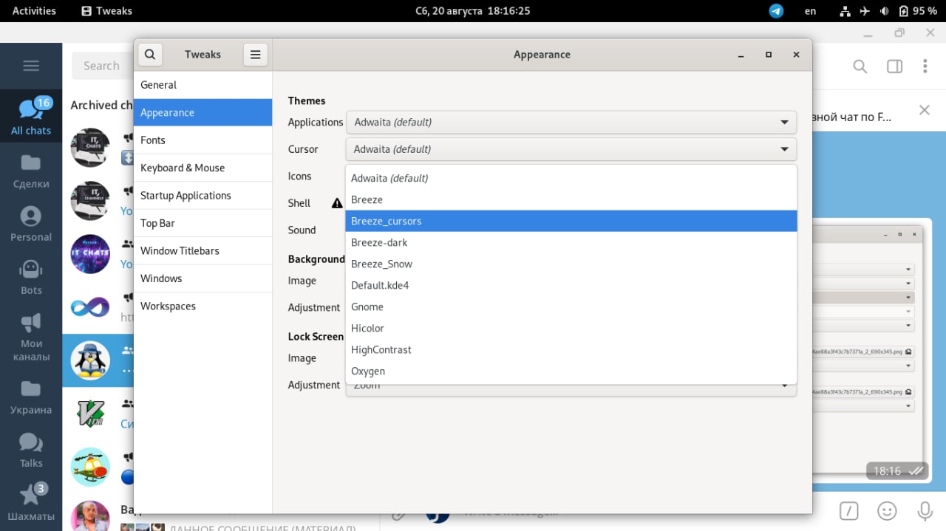The width and height of the screenshot is (946, 531).
Task: Click the volume icon in top bar
Action: point(885,11)
